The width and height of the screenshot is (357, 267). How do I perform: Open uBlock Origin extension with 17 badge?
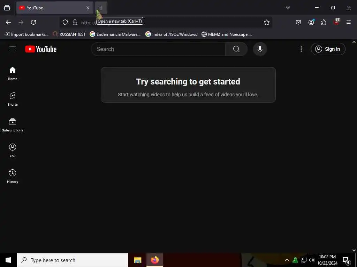(x=336, y=22)
